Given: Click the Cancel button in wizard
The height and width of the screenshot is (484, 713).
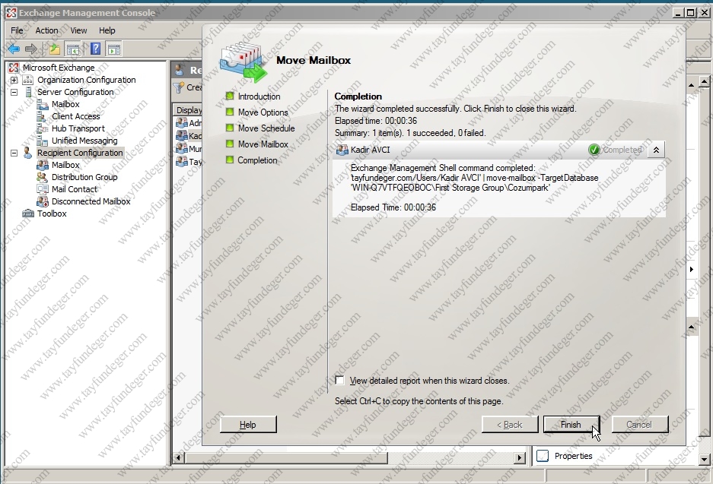Looking at the screenshot, I should tap(640, 425).
